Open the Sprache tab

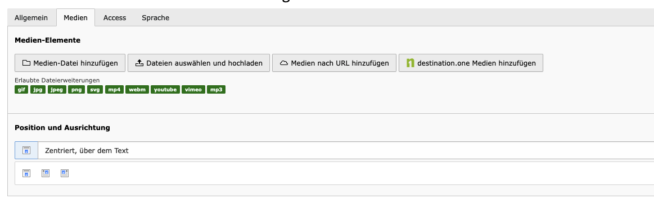click(156, 18)
